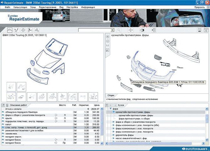Click the clock labor time toolbar icon

coord(142,30)
